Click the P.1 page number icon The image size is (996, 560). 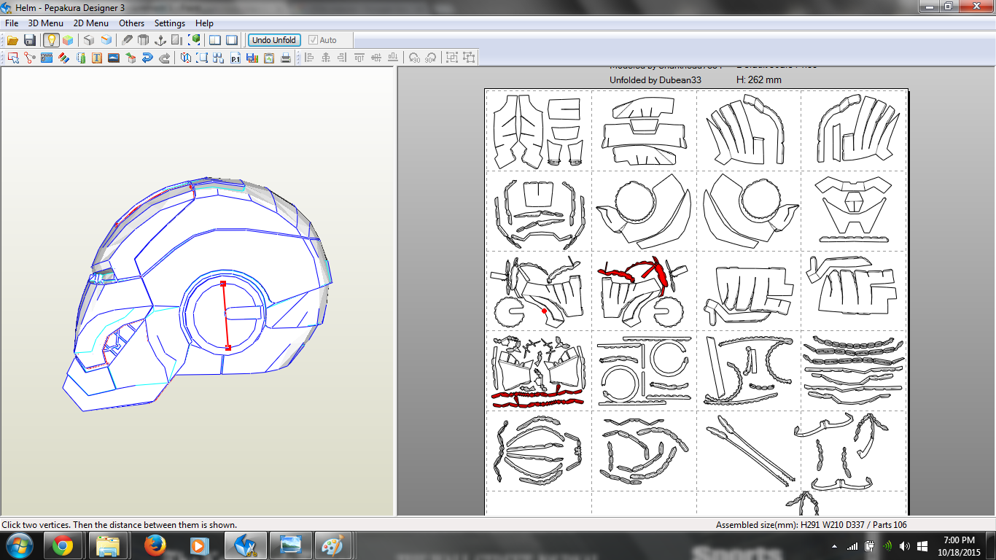pyautogui.click(x=236, y=58)
